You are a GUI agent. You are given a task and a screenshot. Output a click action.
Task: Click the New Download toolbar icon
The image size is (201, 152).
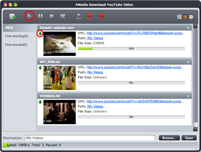click(13, 16)
